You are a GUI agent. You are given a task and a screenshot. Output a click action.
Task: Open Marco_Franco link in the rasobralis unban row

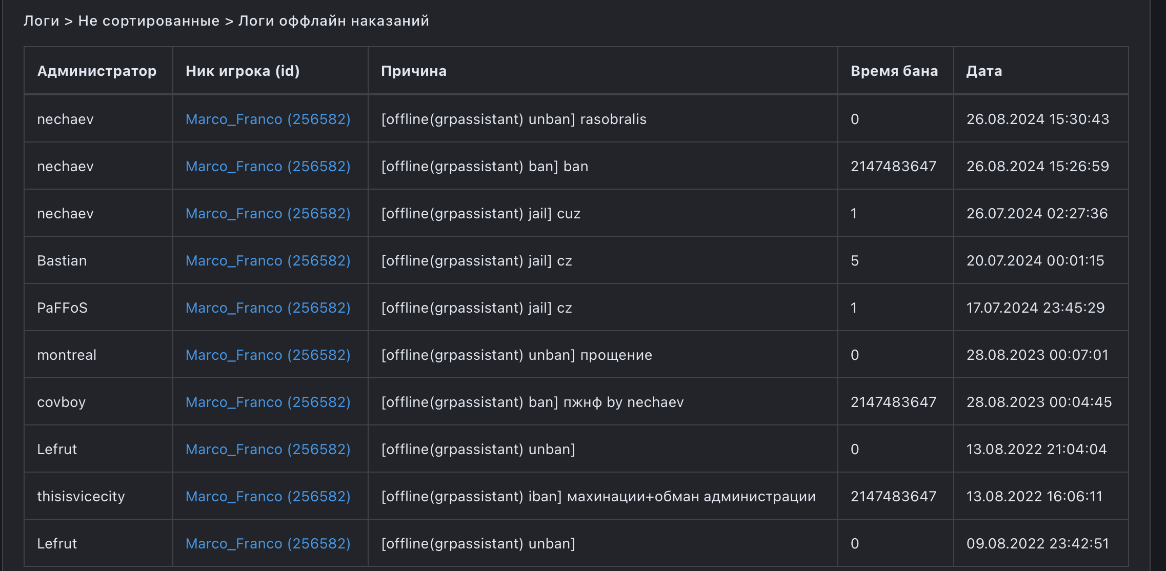268,119
